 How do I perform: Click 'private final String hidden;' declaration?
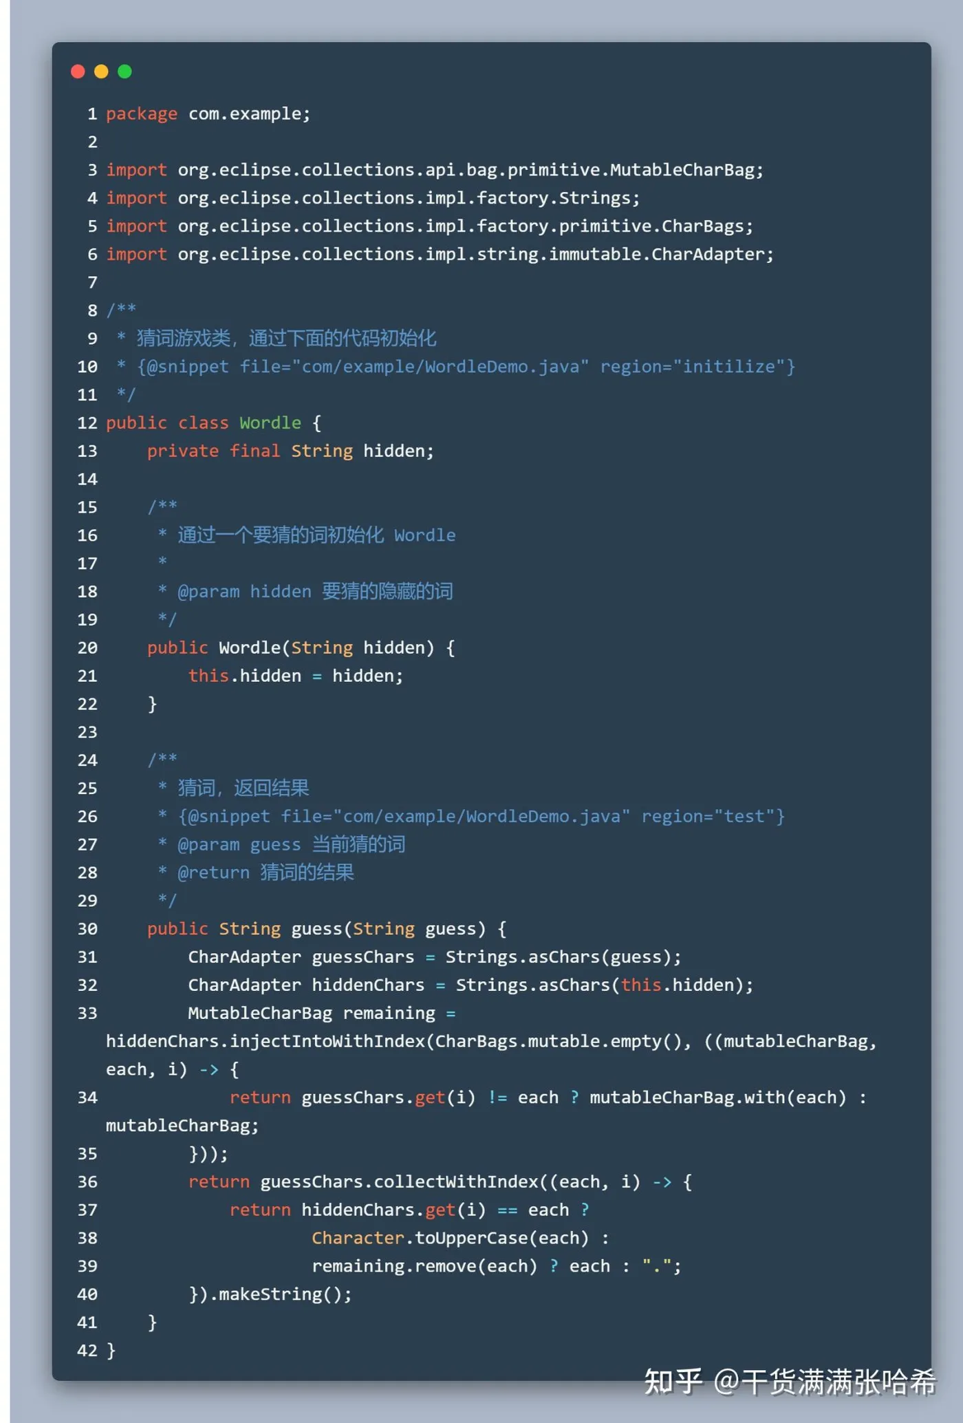coord(290,451)
